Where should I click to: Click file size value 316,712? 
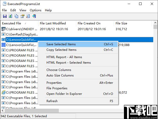pos(121,29)
